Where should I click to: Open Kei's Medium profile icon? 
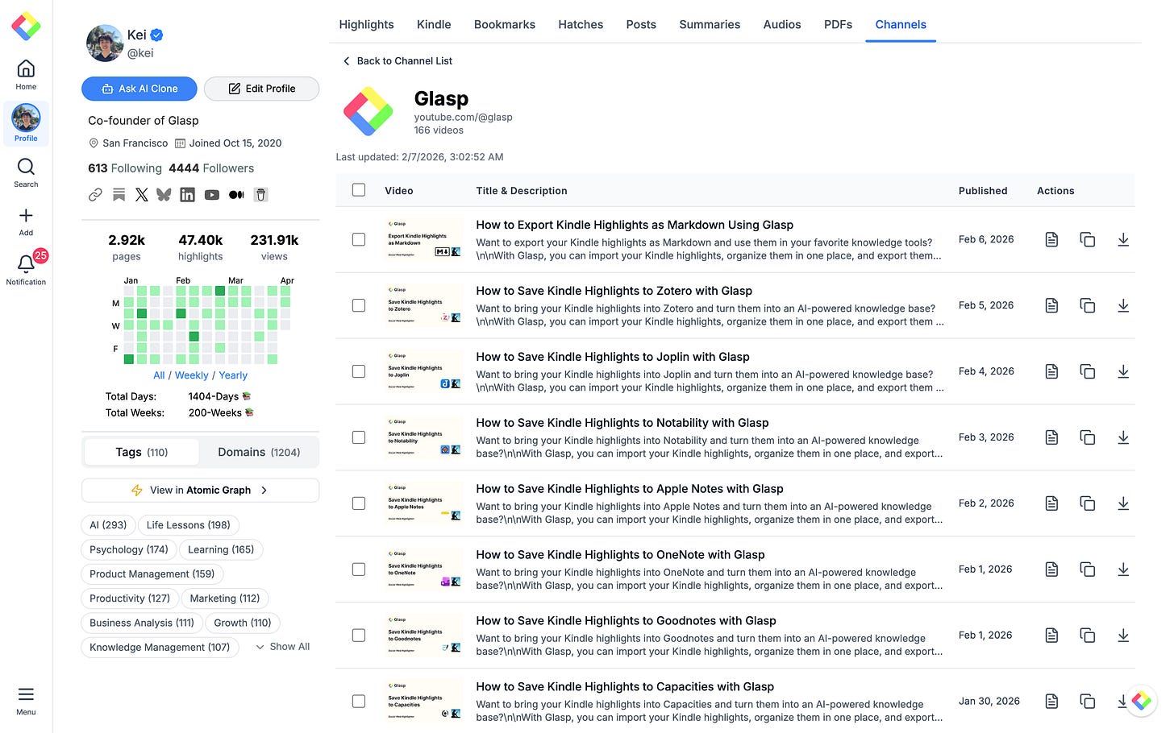pos(236,194)
